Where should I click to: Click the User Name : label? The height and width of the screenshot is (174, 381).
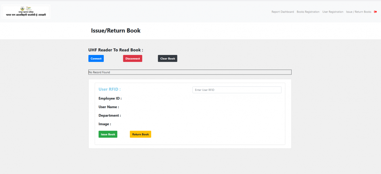109,107
